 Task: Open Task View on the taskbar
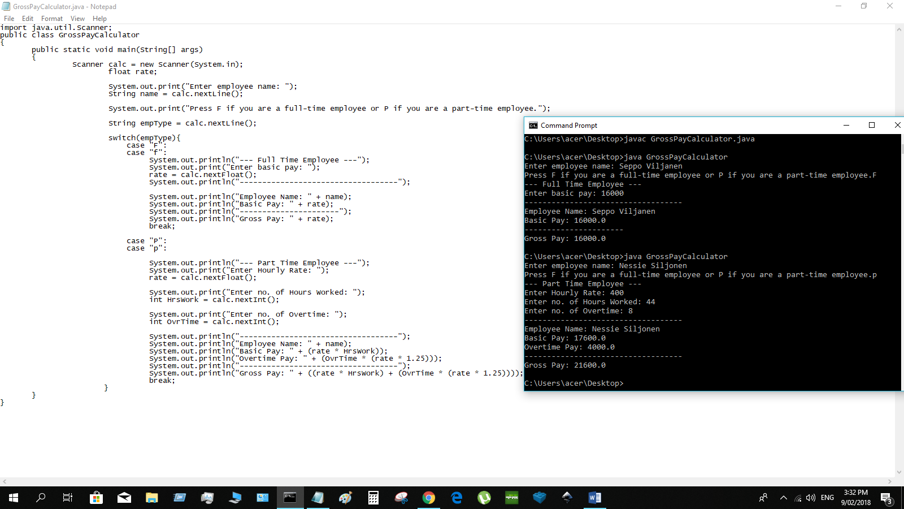coord(68,498)
